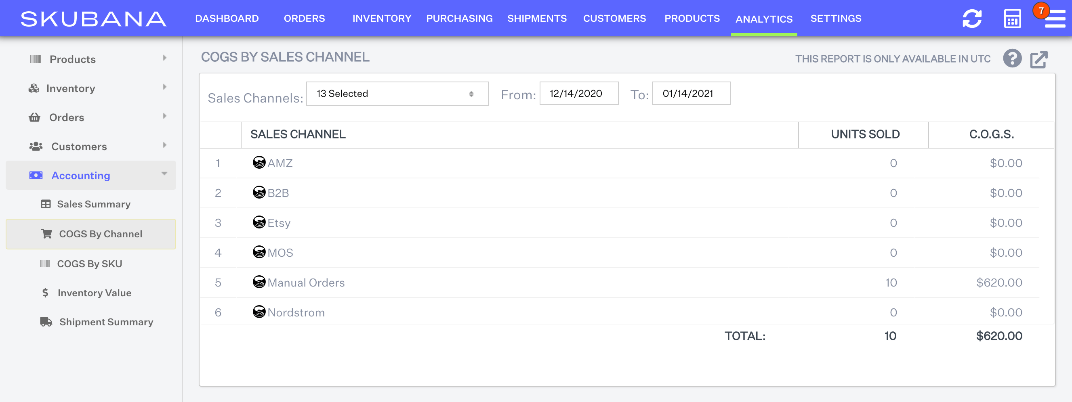The width and height of the screenshot is (1072, 402).
Task: Click the Nordstrom channel name
Action: pos(296,313)
